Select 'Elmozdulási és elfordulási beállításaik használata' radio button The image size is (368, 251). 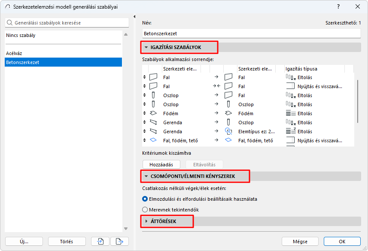point(145,199)
